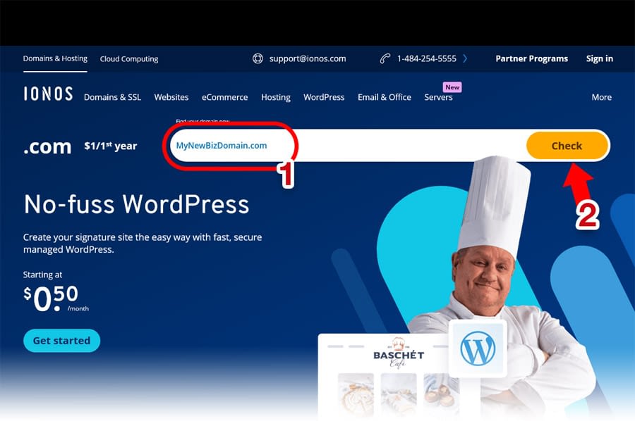The height and width of the screenshot is (421, 635).
Task: Open the Servers menu
Action: [x=439, y=97]
